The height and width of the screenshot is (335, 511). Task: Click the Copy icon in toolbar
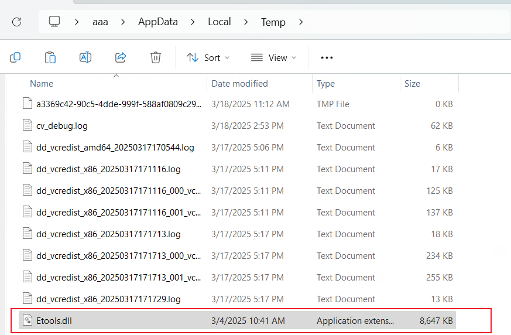point(15,57)
